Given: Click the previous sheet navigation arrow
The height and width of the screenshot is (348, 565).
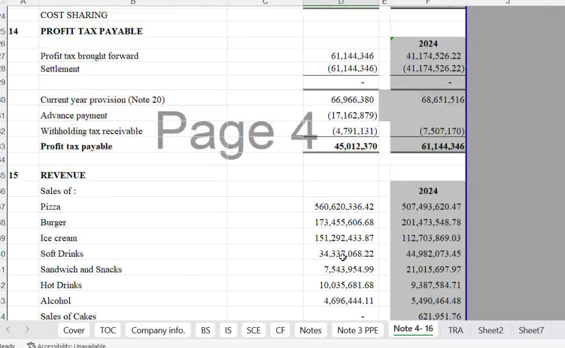Looking at the screenshot, I should tap(8, 329).
